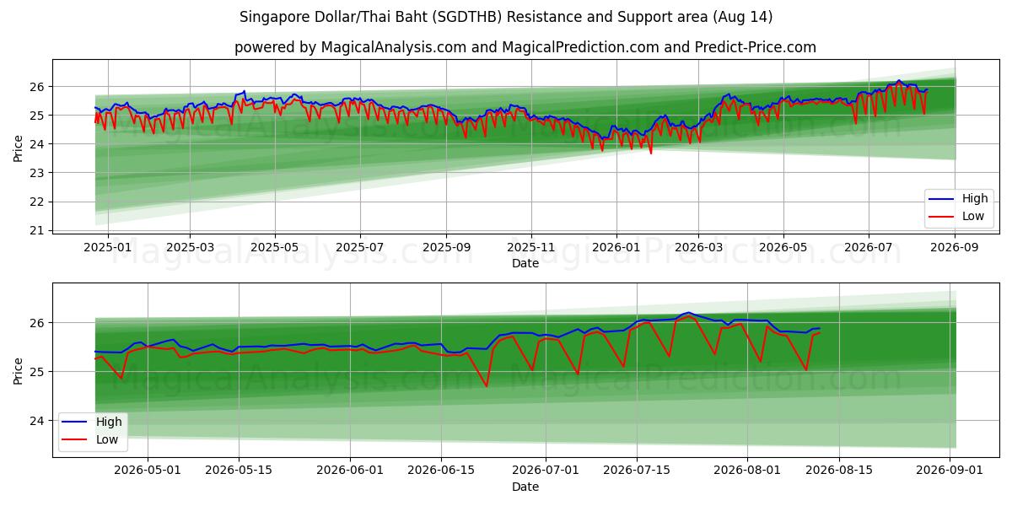Click the '2026-07' x-axis label in the top chart
This screenshot has width=1012, height=506.
tap(869, 246)
